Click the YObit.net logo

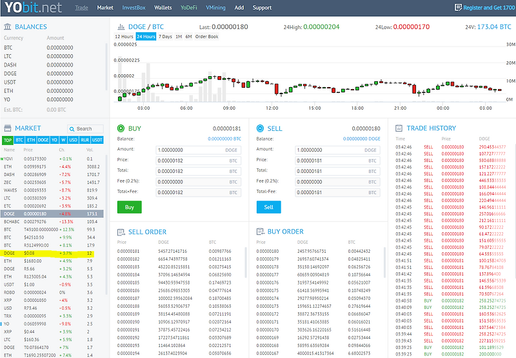33,8
